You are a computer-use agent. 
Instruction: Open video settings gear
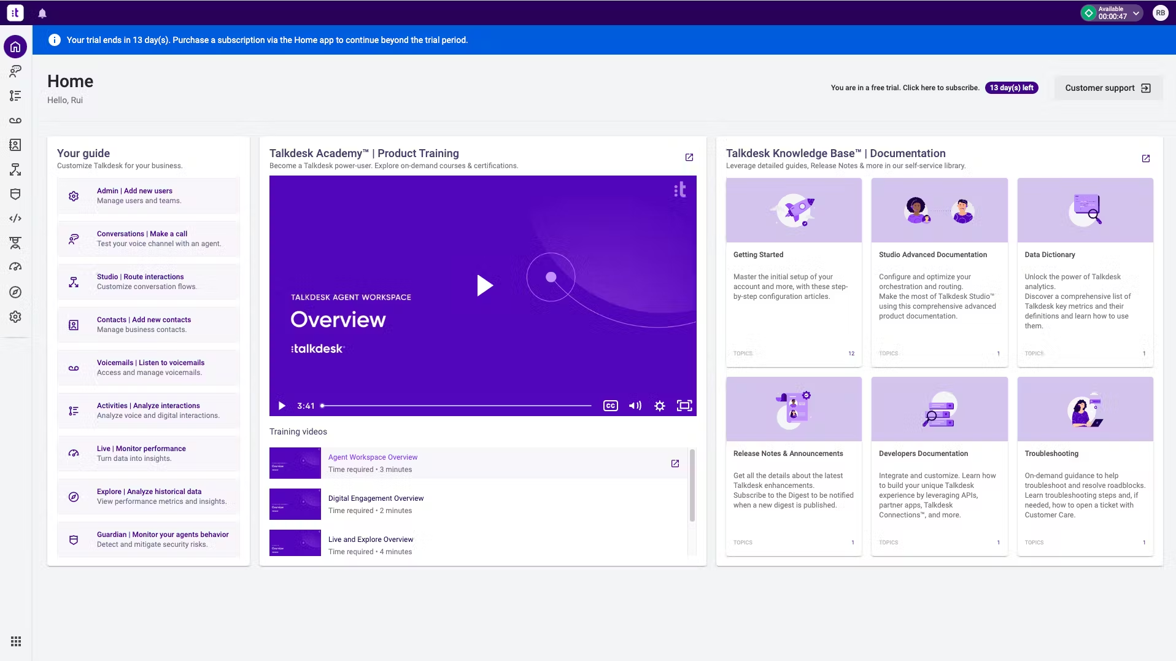(x=660, y=406)
